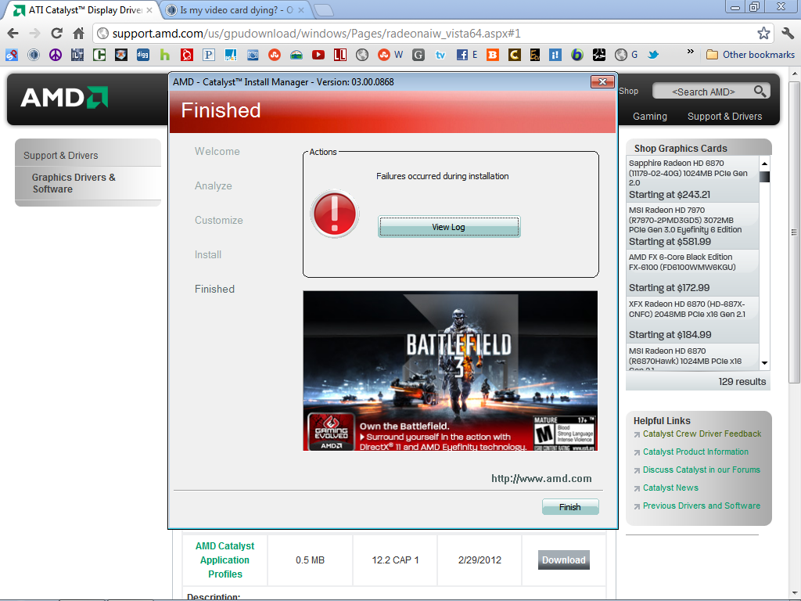801x601 pixels.
Task: Open the AMD Catalyst Application Profiles link
Action: (224, 560)
